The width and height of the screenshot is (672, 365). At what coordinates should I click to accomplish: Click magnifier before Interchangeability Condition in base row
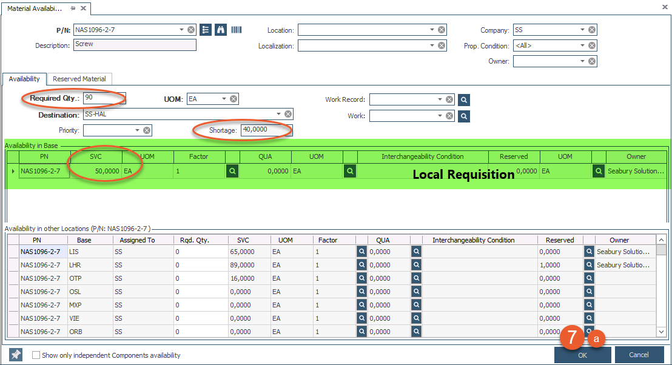350,171
